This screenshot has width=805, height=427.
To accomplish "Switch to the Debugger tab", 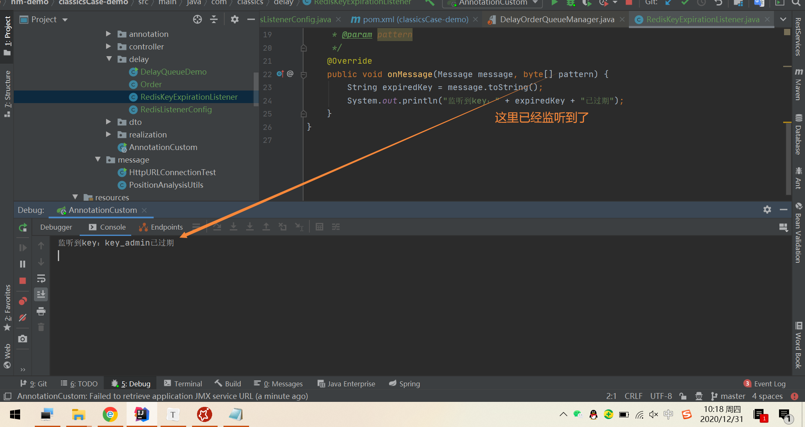I will (56, 227).
